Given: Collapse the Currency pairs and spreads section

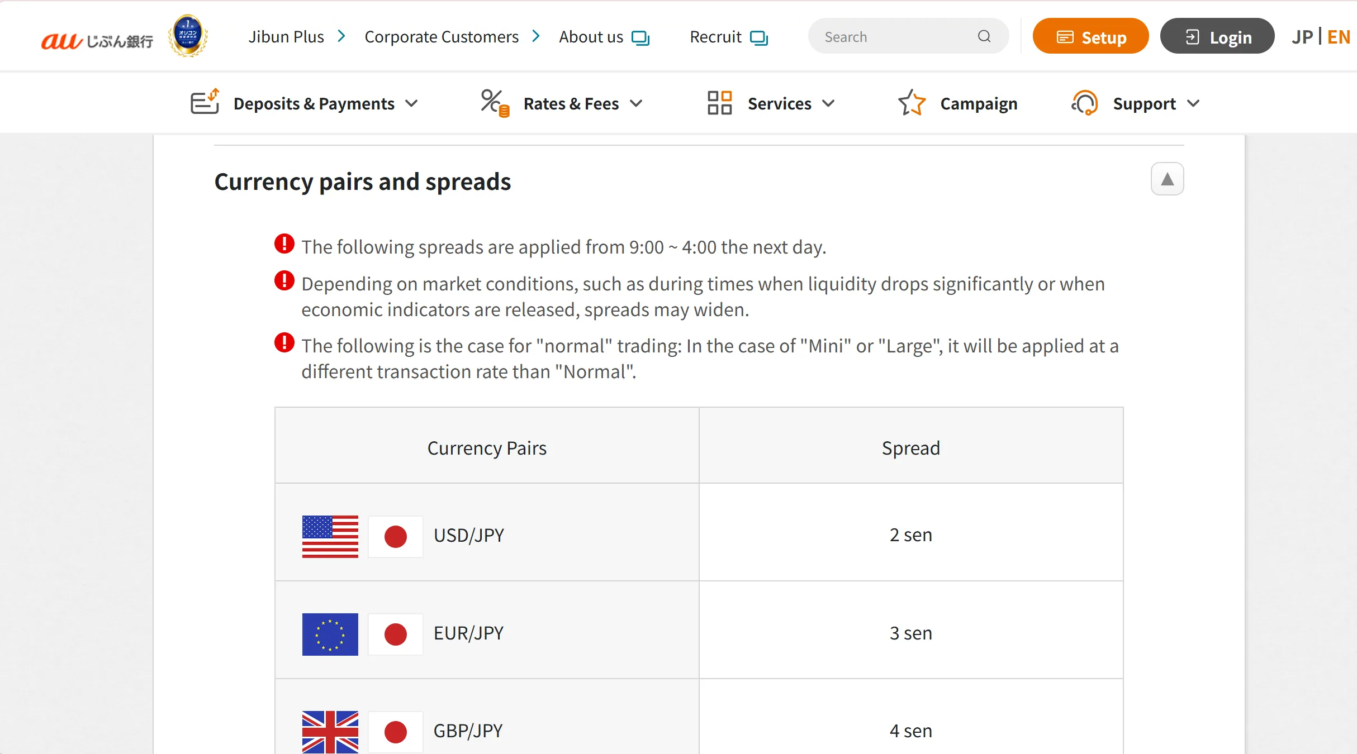Looking at the screenshot, I should click(x=1167, y=179).
